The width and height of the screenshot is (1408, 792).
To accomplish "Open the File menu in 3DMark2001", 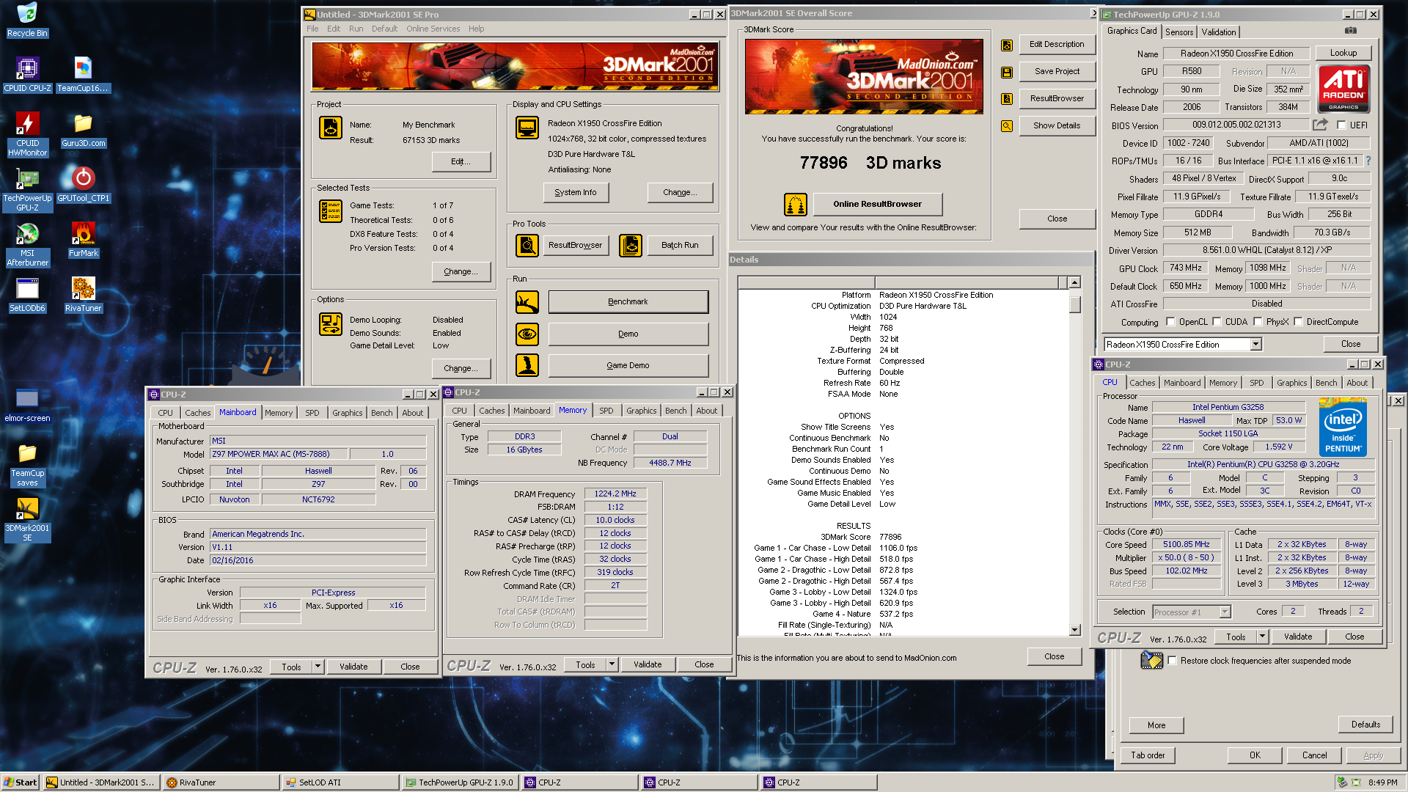I will 312,29.
